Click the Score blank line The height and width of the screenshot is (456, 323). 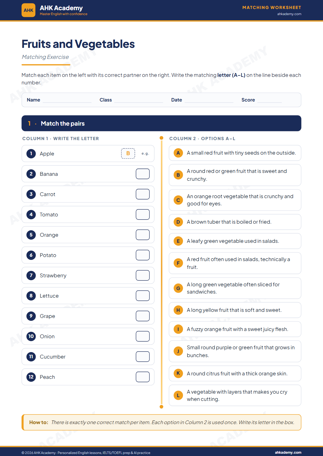pos(270,100)
